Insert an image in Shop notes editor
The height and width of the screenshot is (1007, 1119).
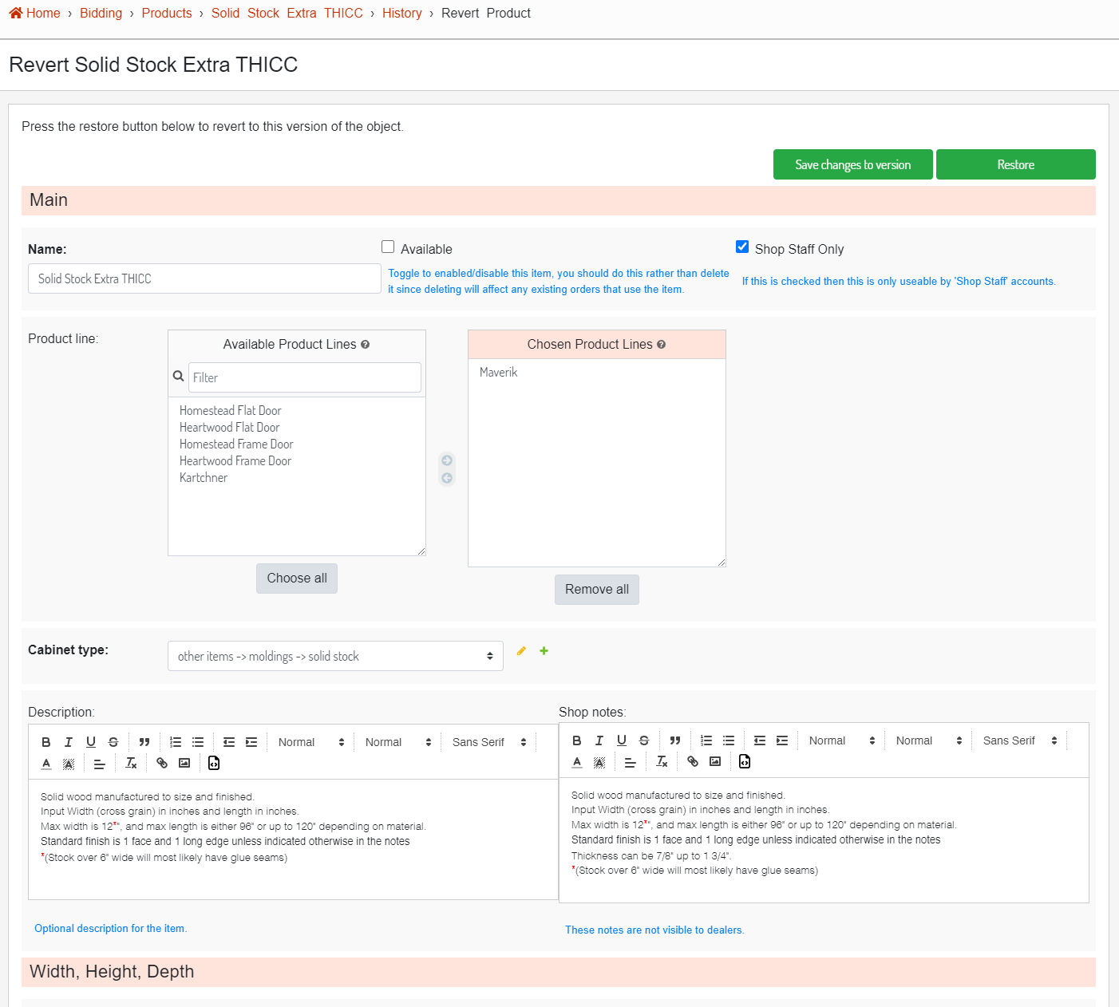click(x=715, y=761)
